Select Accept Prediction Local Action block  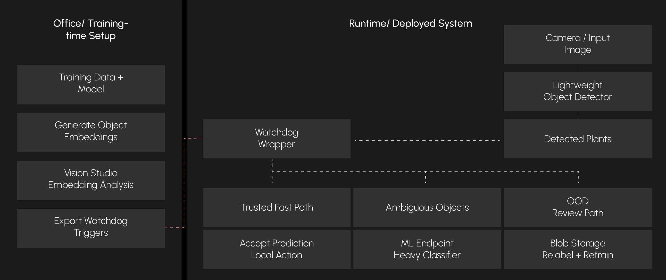click(277, 250)
